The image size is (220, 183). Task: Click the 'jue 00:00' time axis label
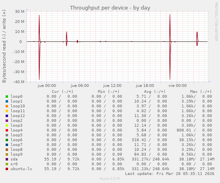(47, 85)
